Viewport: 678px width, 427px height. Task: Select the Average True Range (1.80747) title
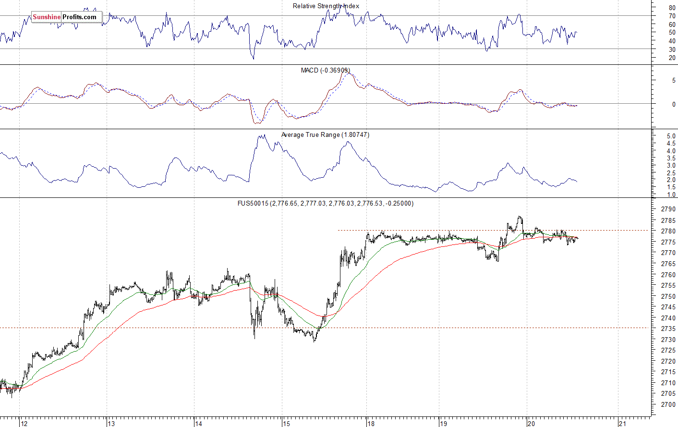pos(325,135)
